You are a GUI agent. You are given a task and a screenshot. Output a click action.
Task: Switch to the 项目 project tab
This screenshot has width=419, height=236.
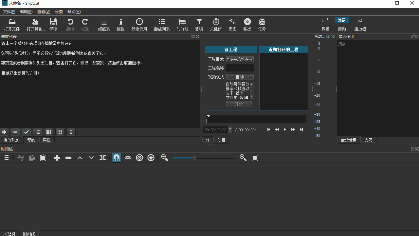pos(221,140)
